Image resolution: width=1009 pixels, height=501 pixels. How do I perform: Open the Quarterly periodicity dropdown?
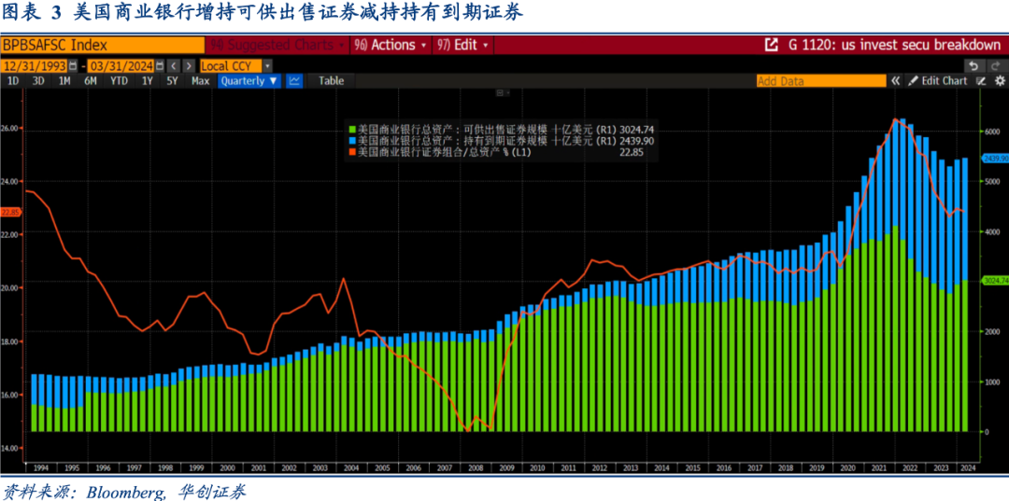click(x=249, y=81)
